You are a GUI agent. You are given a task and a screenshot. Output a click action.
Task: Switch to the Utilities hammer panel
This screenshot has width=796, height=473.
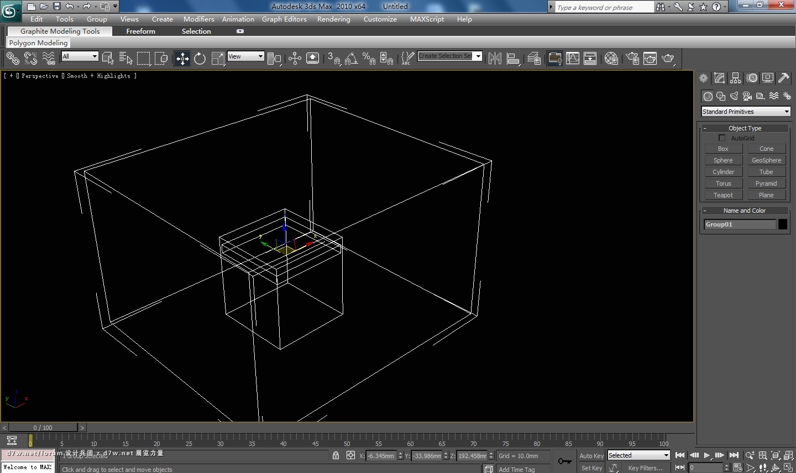784,78
